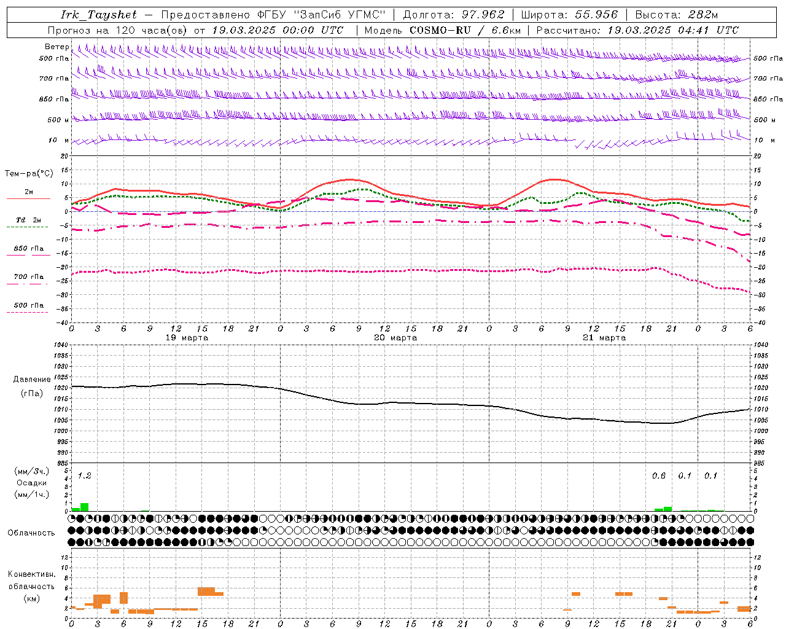The height and width of the screenshot is (629, 786).
Task: Click the 0.6 precipitation total value
Action: click(659, 475)
